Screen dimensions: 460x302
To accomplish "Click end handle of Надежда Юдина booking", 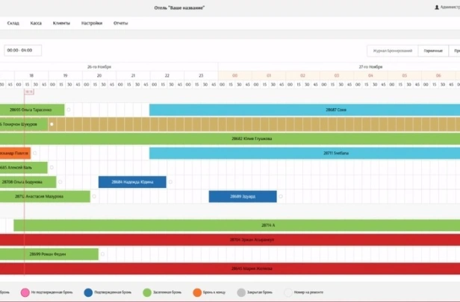I will tap(170, 182).
